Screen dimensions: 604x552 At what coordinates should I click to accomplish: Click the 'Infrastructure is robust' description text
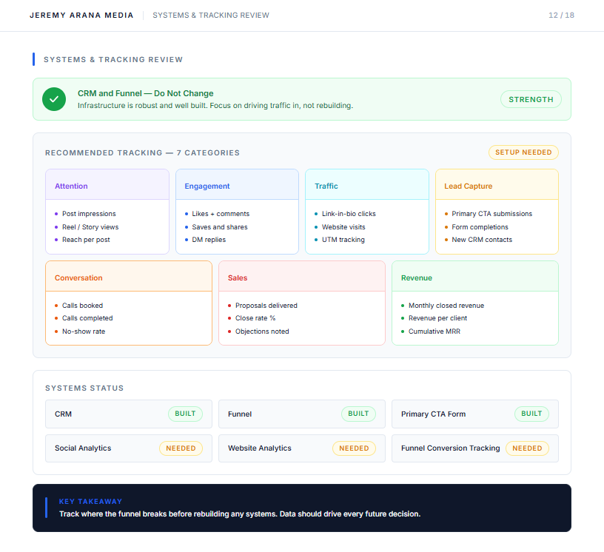215,106
